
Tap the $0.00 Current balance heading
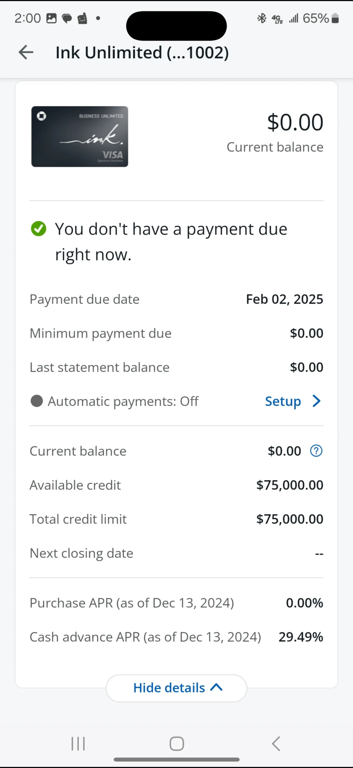[275, 132]
